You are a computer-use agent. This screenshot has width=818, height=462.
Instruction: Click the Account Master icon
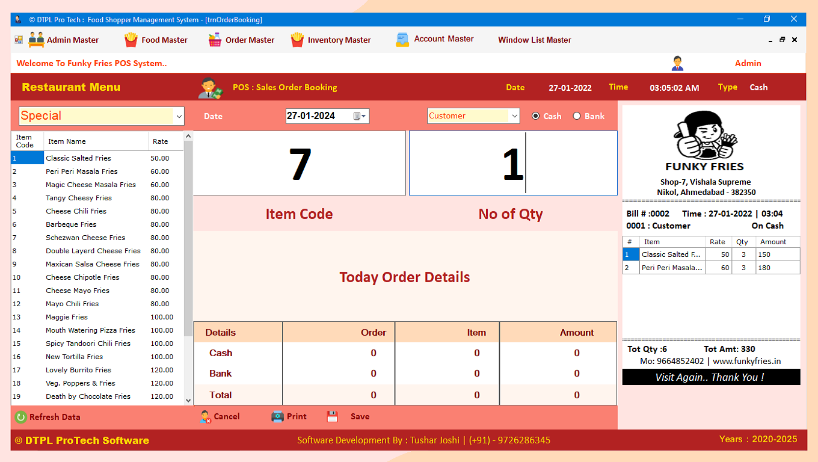point(402,40)
